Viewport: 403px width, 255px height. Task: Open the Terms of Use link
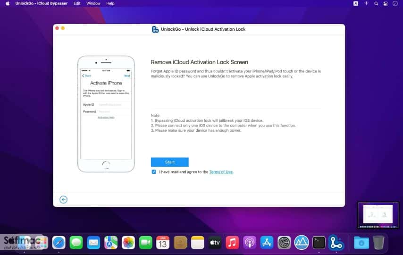coord(221,172)
